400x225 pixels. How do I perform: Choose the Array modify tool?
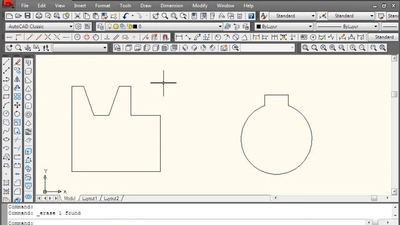tap(17, 97)
